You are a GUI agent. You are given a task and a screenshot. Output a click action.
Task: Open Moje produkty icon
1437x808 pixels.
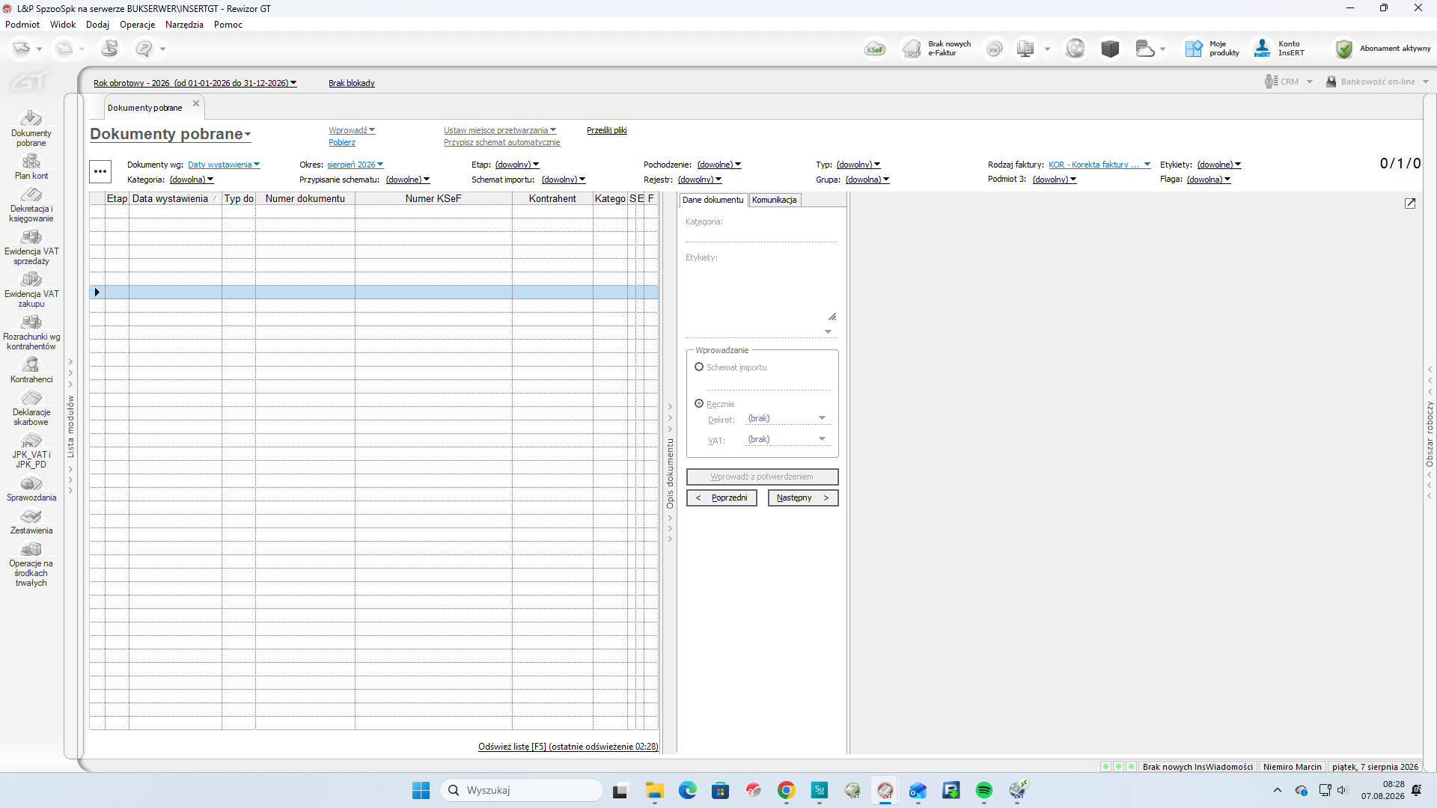(1193, 49)
